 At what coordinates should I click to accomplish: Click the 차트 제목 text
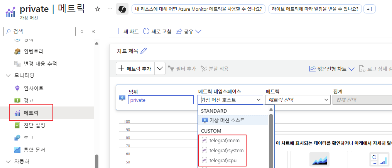coord(127,51)
